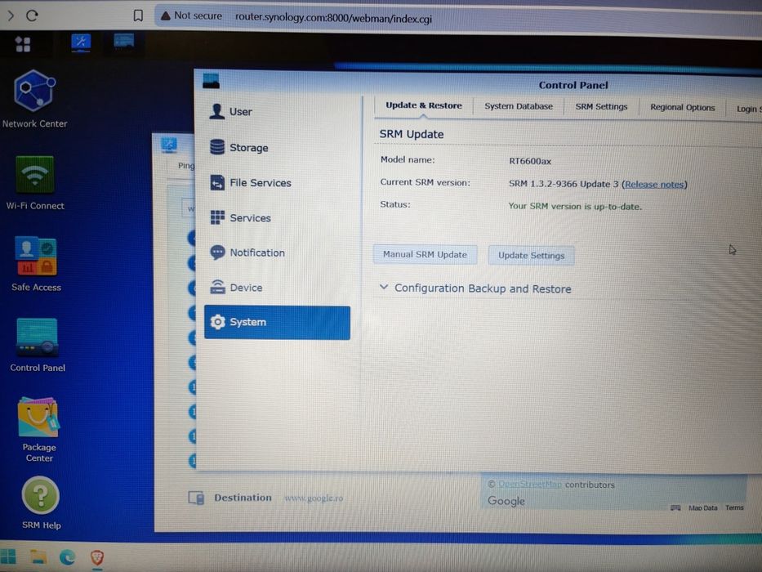762x572 pixels.
Task: Open Services section in sidebar
Action: coord(277,218)
